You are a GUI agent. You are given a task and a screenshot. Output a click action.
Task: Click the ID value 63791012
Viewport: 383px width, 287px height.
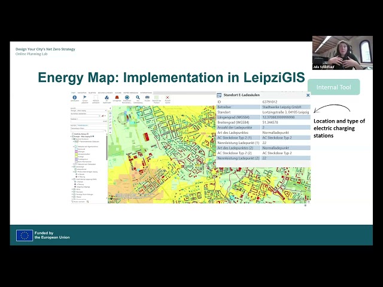pos(270,102)
